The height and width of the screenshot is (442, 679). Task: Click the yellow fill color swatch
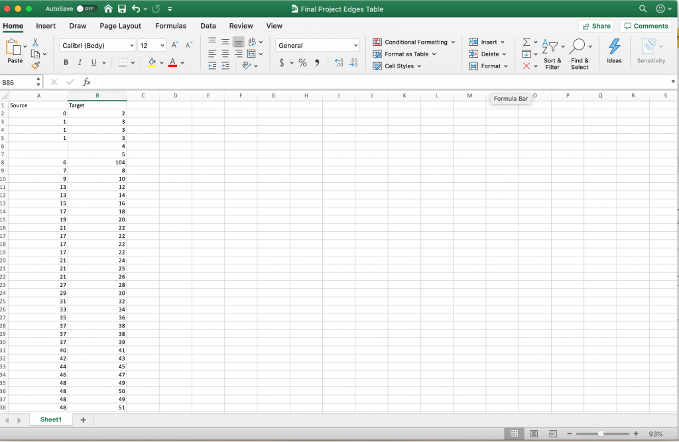pyautogui.click(x=152, y=62)
